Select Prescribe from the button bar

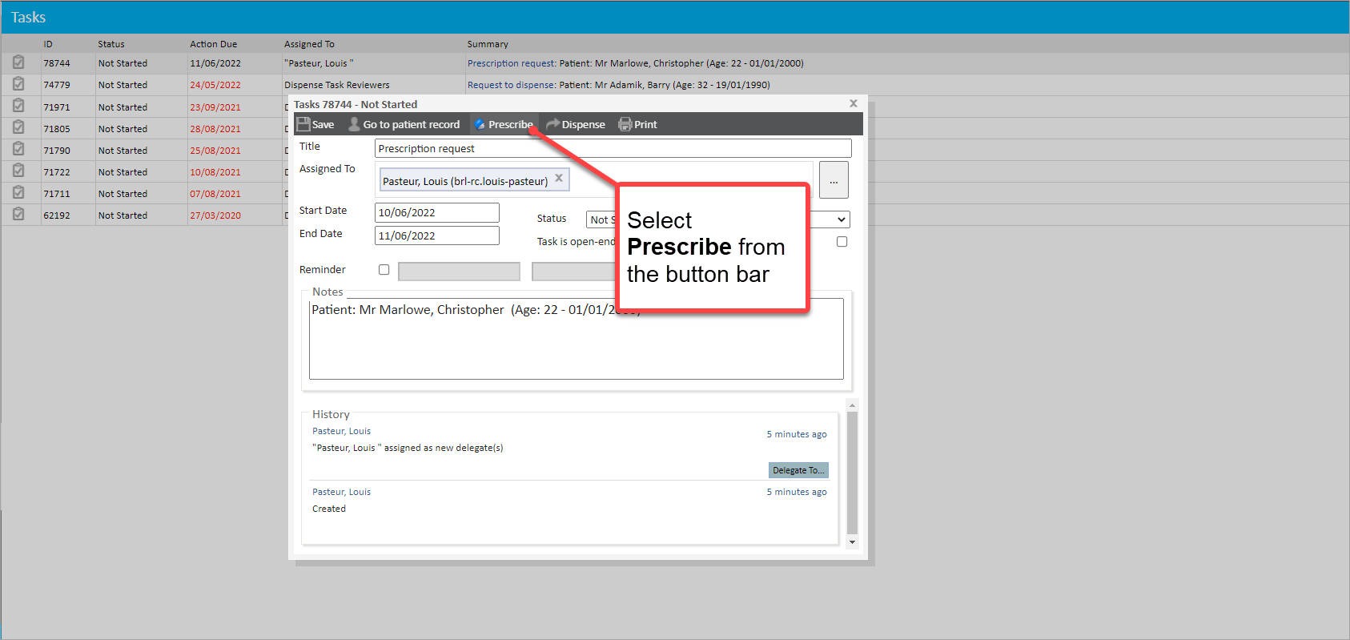coord(504,124)
